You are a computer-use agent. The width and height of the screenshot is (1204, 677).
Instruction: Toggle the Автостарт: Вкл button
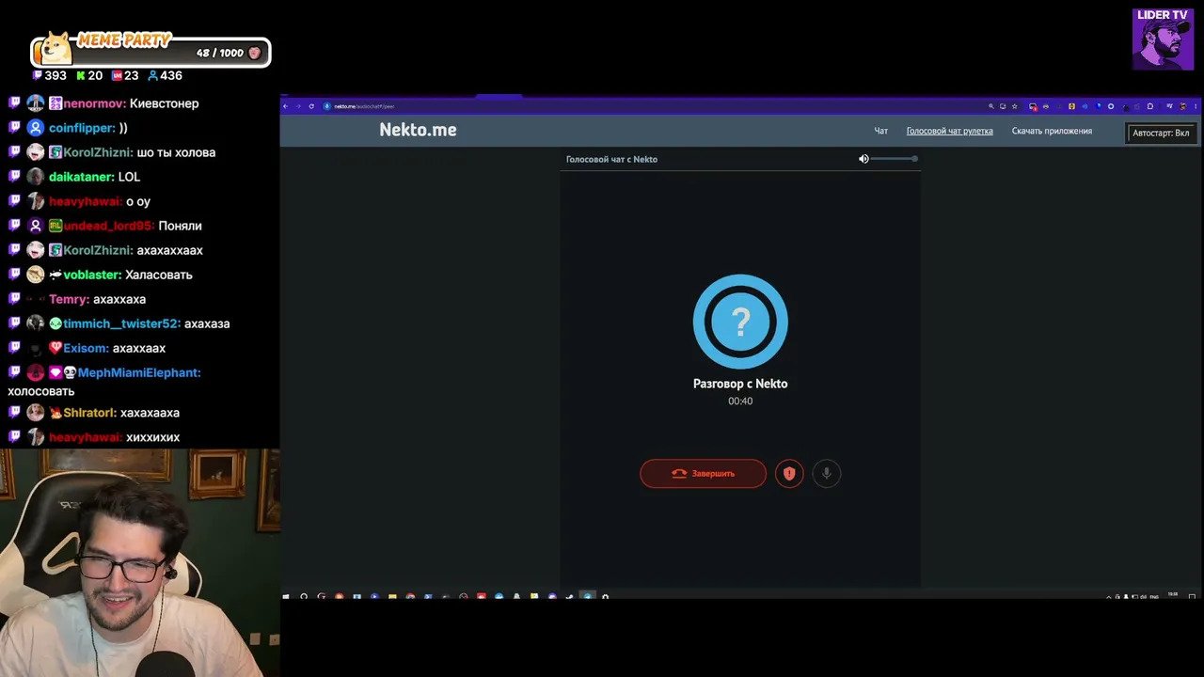(x=1161, y=133)
